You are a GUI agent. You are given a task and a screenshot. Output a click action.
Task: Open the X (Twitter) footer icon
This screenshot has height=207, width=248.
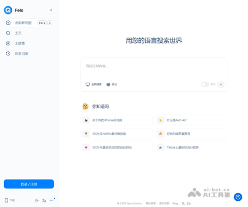pos(183,203)
